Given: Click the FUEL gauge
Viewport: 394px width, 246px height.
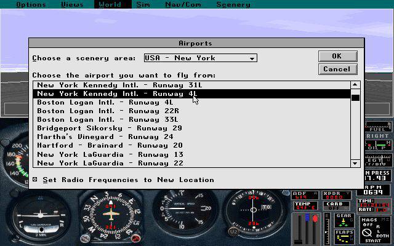Looking at the screenshot, I should click(377, 127).
